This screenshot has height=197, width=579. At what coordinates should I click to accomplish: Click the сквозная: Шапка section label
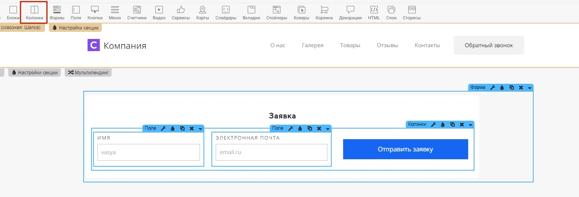click(x=22, y=28)
